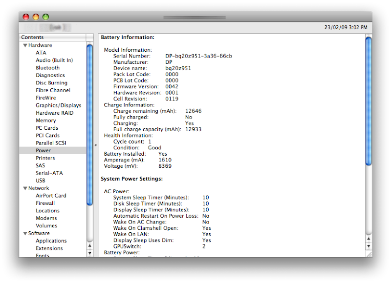
Task: Open AirPort Card under Network
Action: pyautogui.click(x=51, y=196)
